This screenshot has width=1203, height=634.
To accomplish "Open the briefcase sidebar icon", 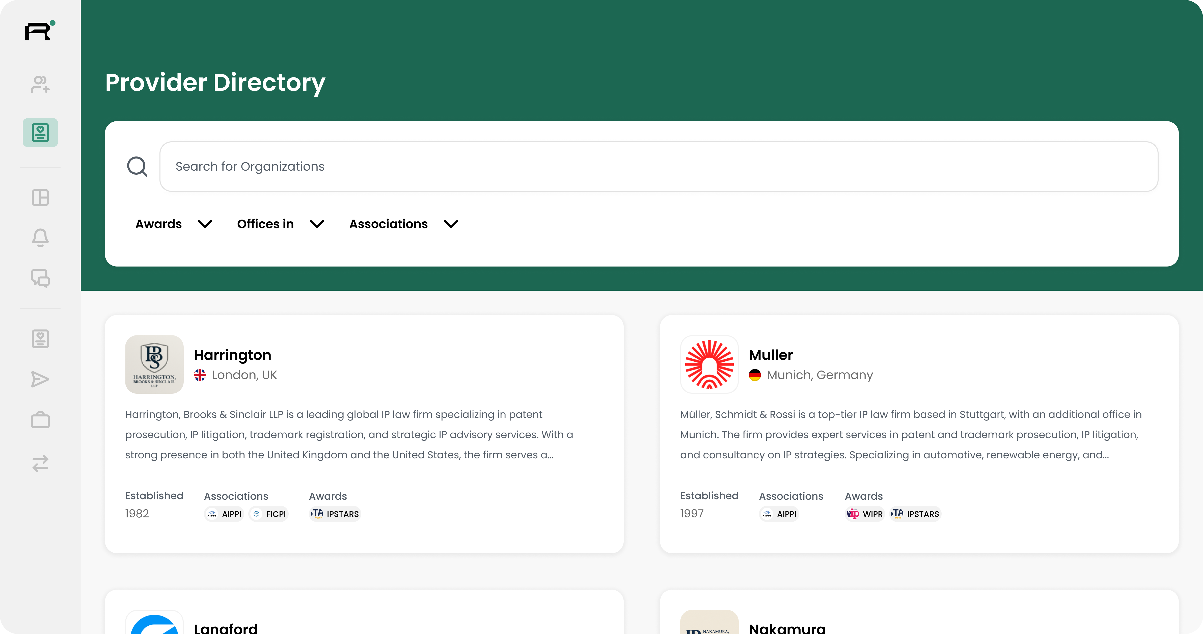I will coord(40,420).
